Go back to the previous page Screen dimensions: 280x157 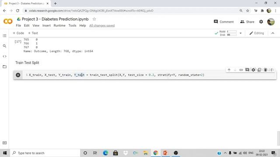coord(4,10)
